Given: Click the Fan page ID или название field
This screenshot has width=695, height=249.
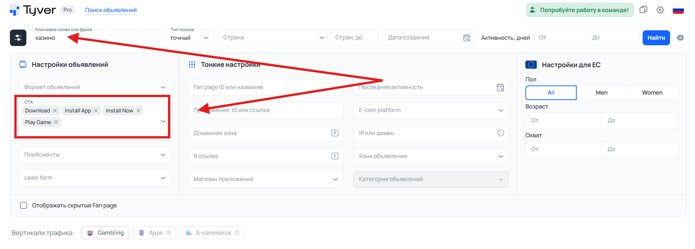Looking at the screenshot, I should pyautogui.click(x=265, y=87).
